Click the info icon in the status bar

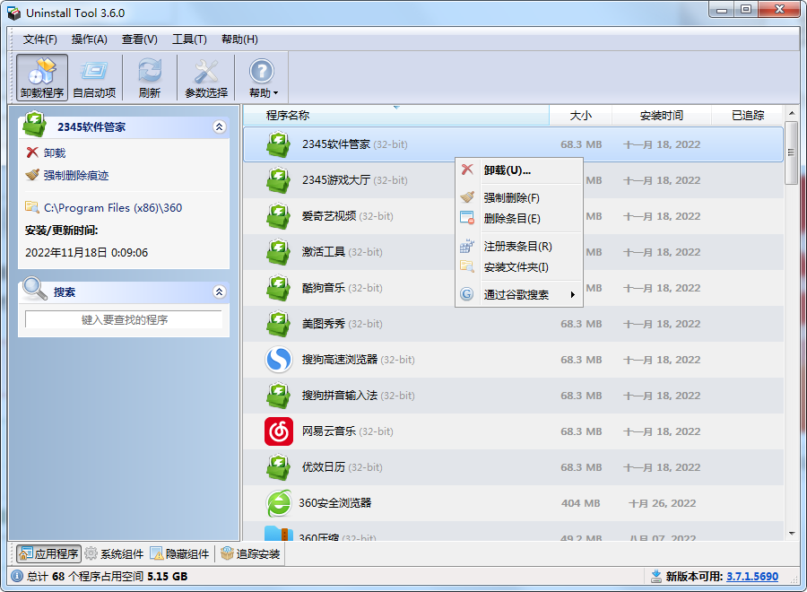coord(17,576)
